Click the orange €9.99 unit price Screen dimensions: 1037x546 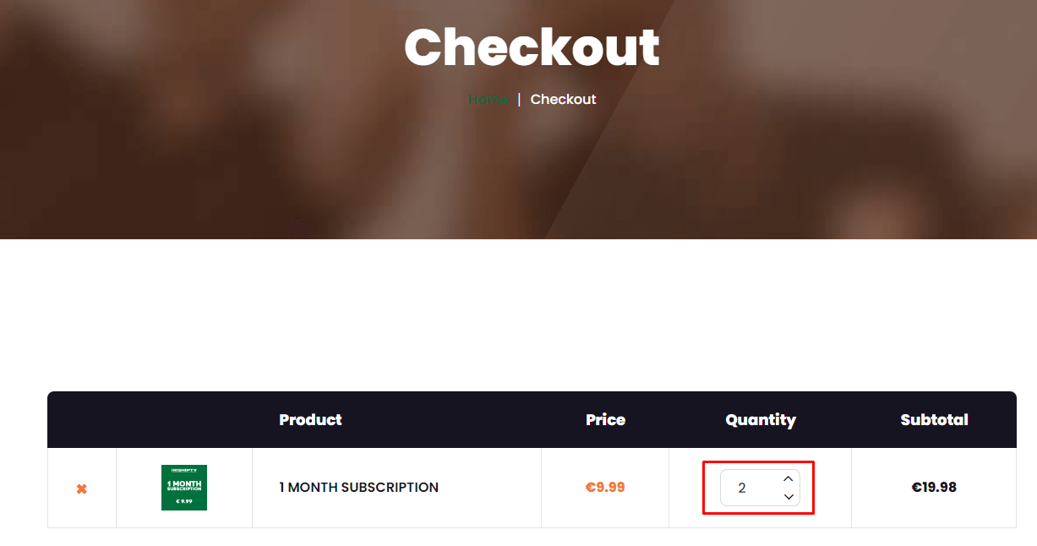tap(605, 488)
